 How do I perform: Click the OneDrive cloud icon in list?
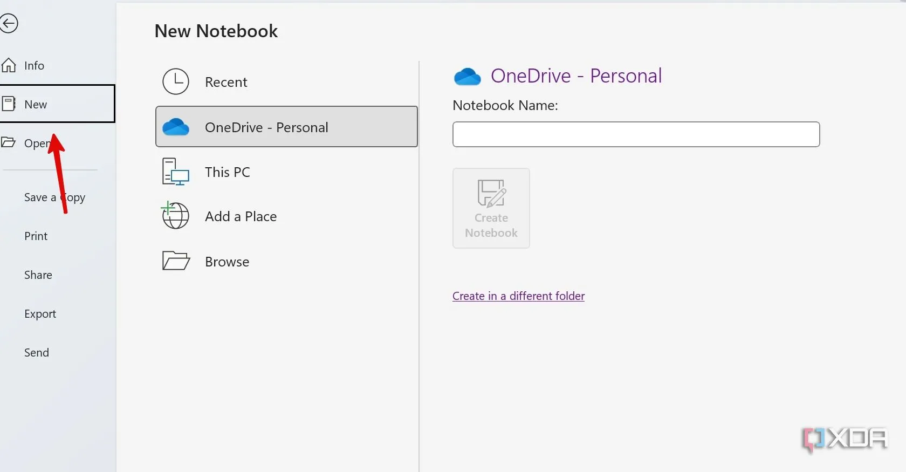pos(176,127)
